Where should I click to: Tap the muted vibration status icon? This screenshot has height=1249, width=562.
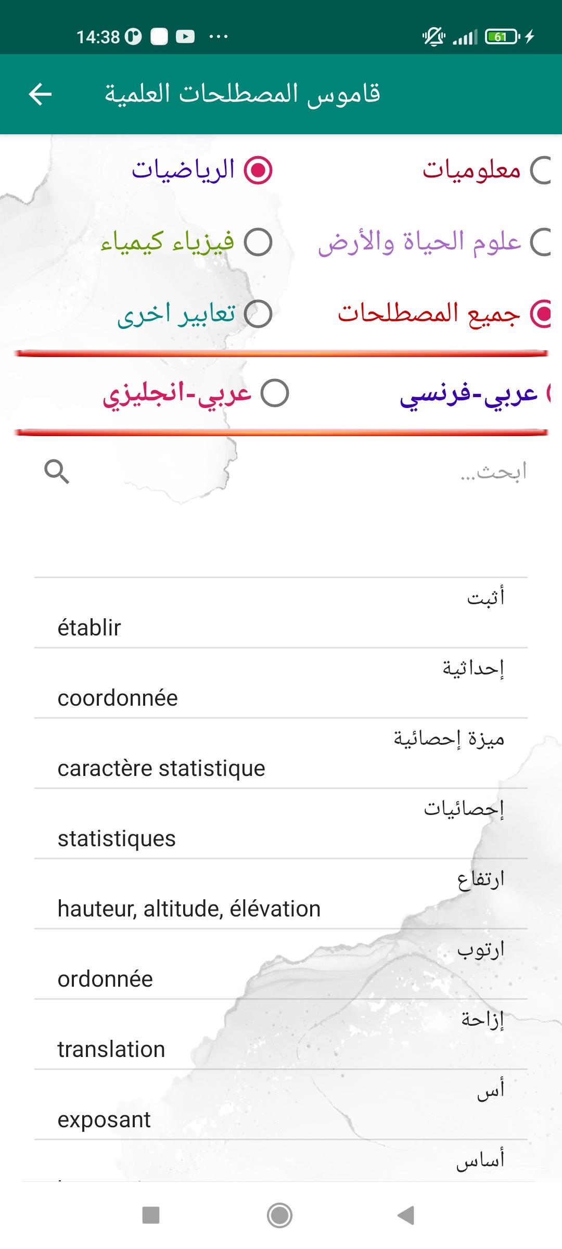click(x=433, y=36)
